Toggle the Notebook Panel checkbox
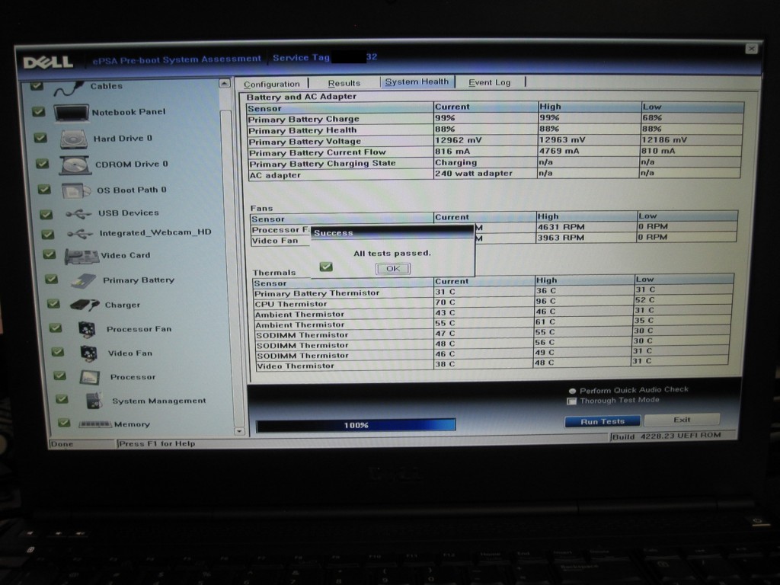The height and width of the screenshot is (585, 780). pyautogui.click(x=38, y=111)
